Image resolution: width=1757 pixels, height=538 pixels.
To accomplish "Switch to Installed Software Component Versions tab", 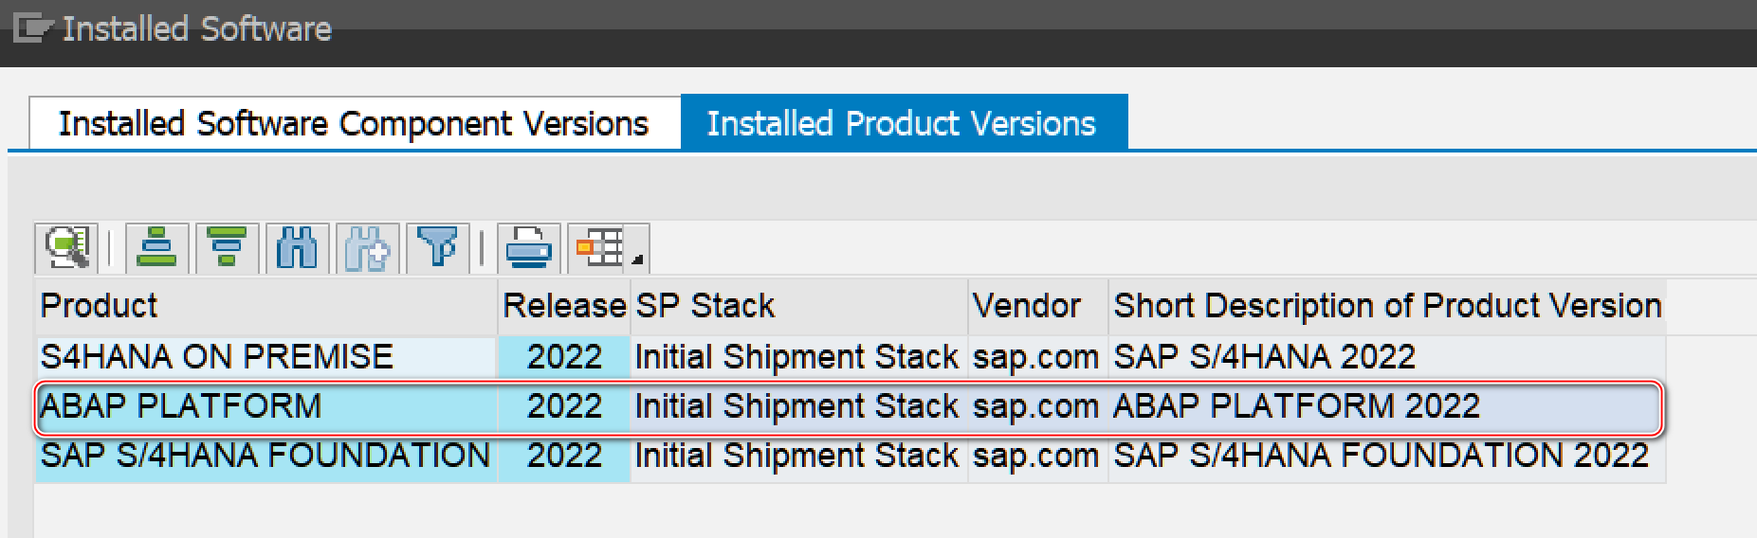I will pyautogui.click(x=354, y=124).
